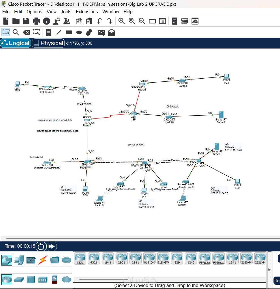Viewport: 280px width, 289px height.
Task: Select Network Devices category
Action: (7, 260)
